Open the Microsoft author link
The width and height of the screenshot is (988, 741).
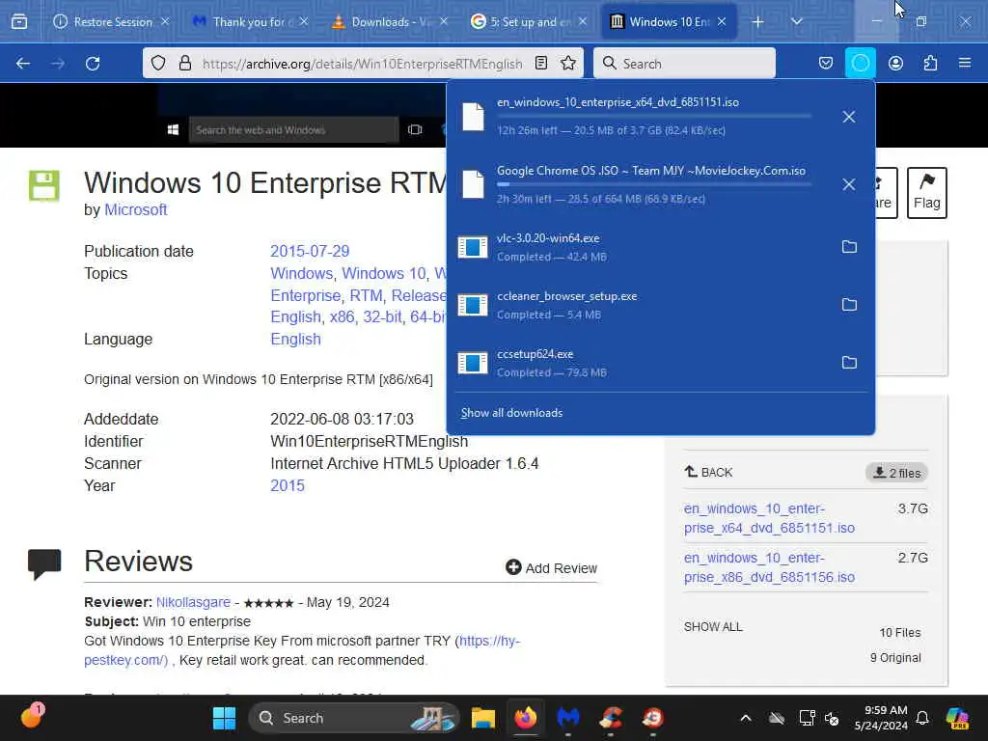click(x=135, y=209)
